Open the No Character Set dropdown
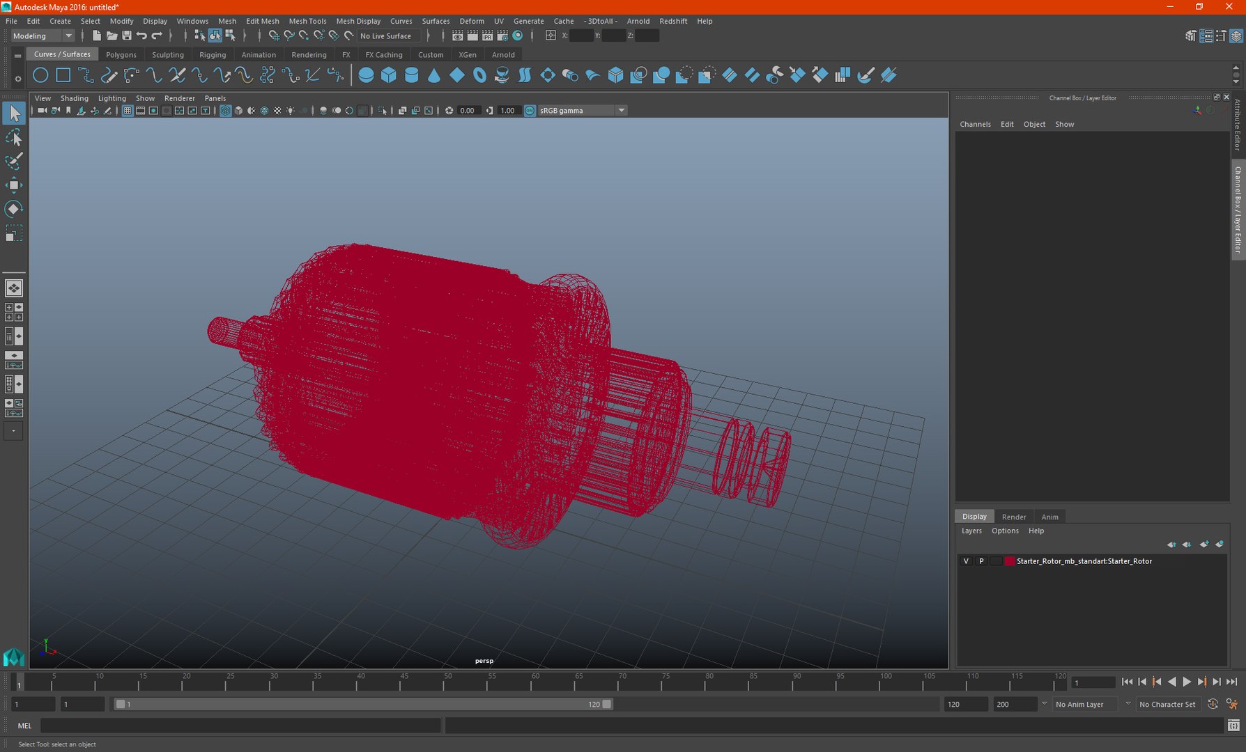Screen dimensions: 1246x752 pos(1167,704)
